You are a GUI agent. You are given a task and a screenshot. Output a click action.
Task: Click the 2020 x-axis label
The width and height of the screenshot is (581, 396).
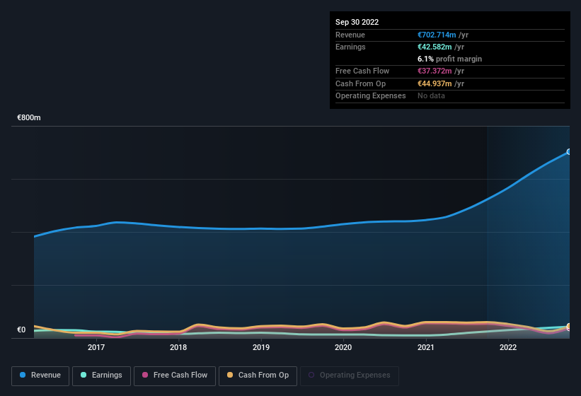pyautogui.click(x=343, y=347)
